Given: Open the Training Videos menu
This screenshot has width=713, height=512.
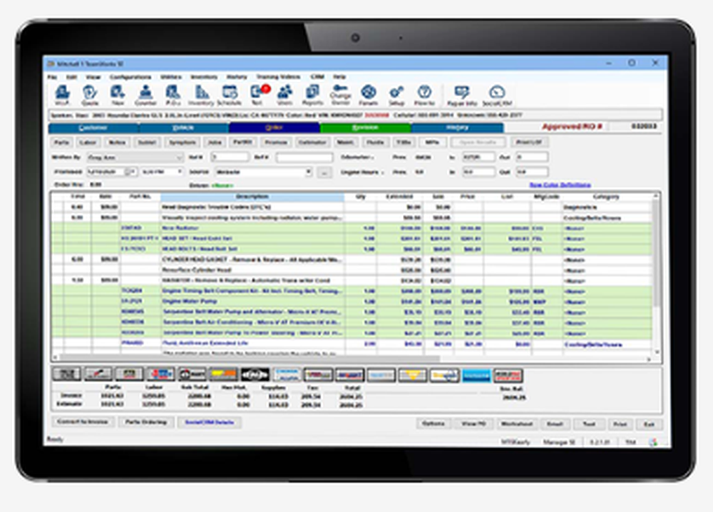Looking at the screenshot, I should [x=278, y=77].
